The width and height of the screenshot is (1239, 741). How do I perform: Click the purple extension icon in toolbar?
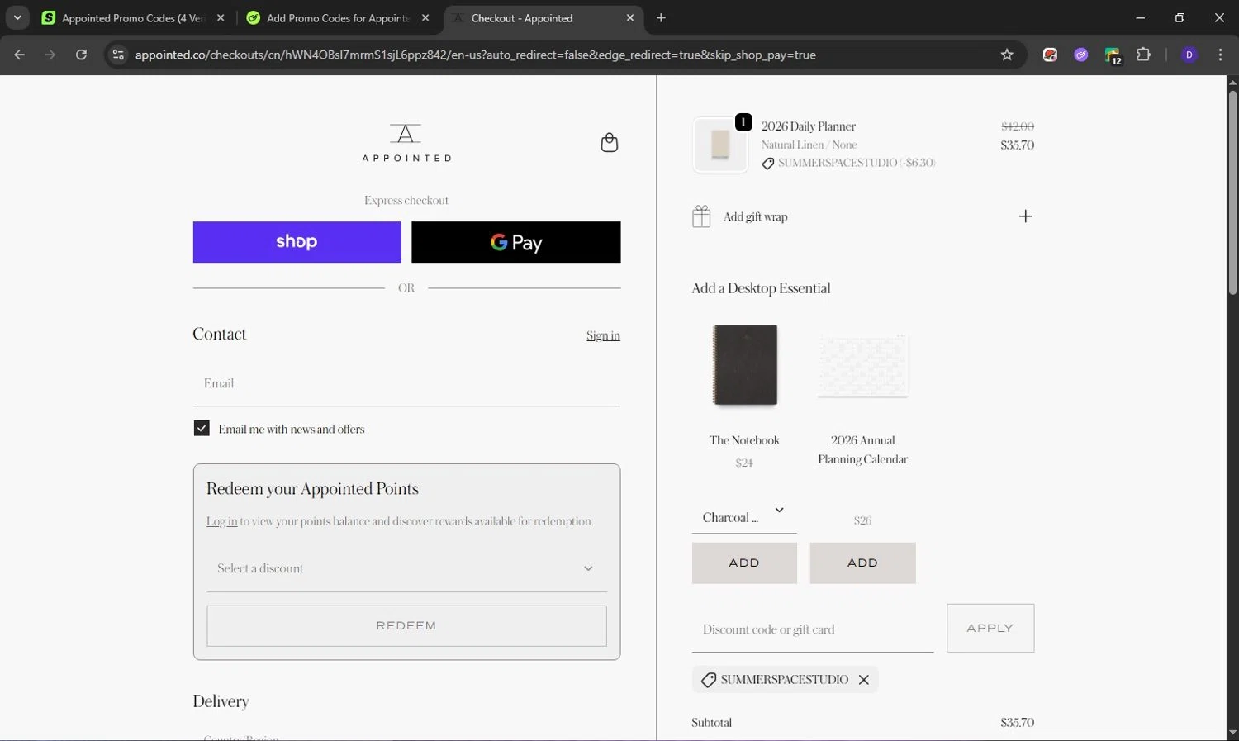(1081, 55)
